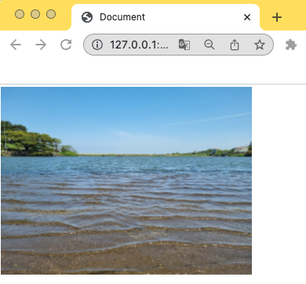Reload the page
Screen dimensions: 306x284
pyautogui.click(x=66, y=45)
